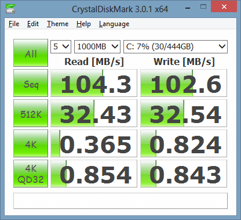Expand the C: 7% drive selection dropdown

176,46
